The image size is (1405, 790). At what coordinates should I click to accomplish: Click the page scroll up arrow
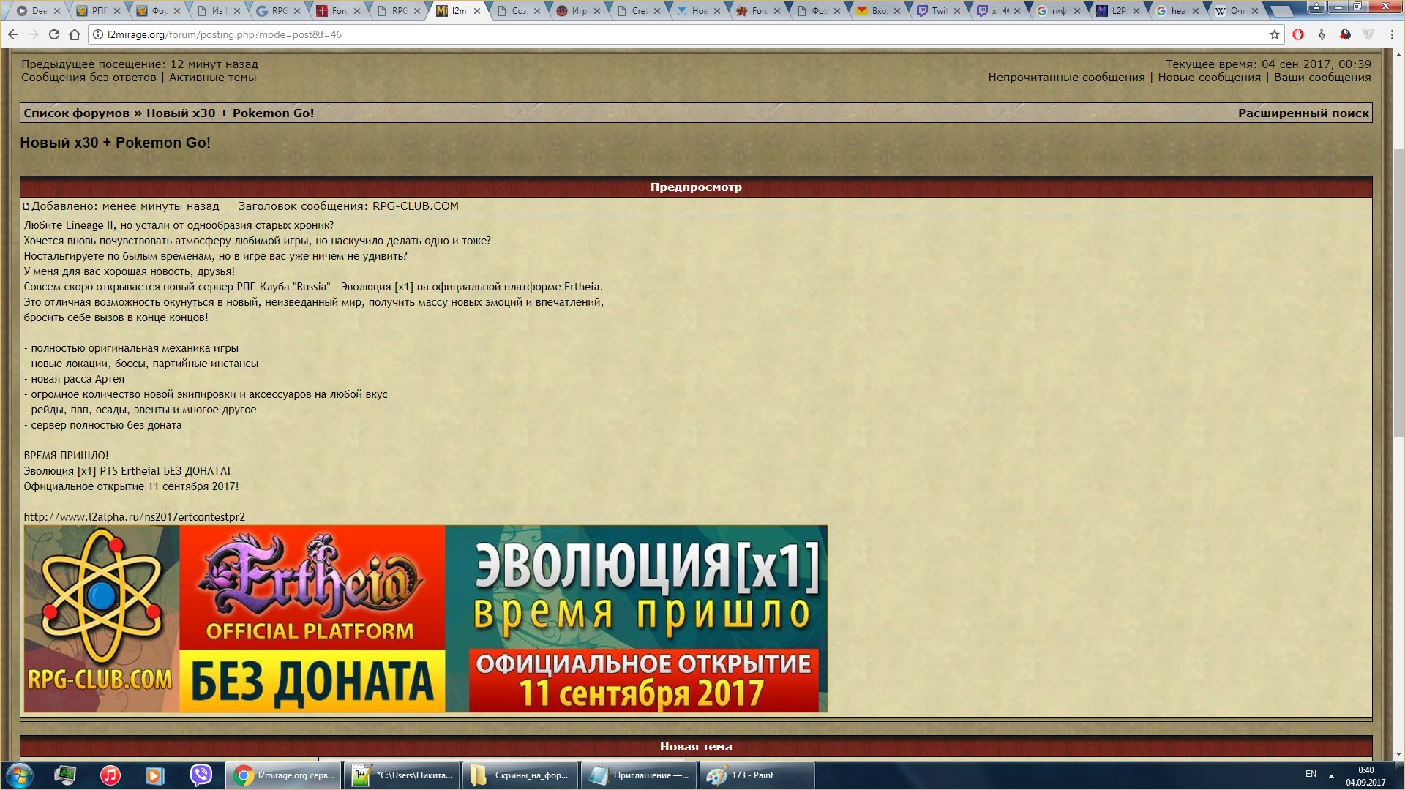tap(1398, 53)
